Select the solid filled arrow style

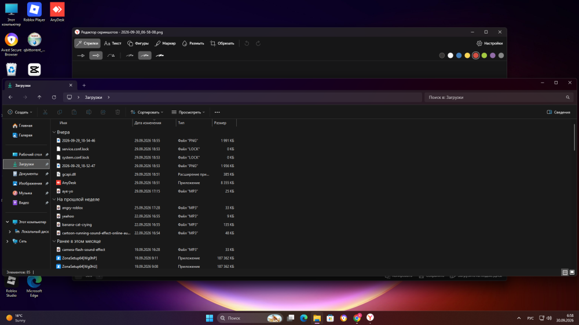(x=96, y=56)
